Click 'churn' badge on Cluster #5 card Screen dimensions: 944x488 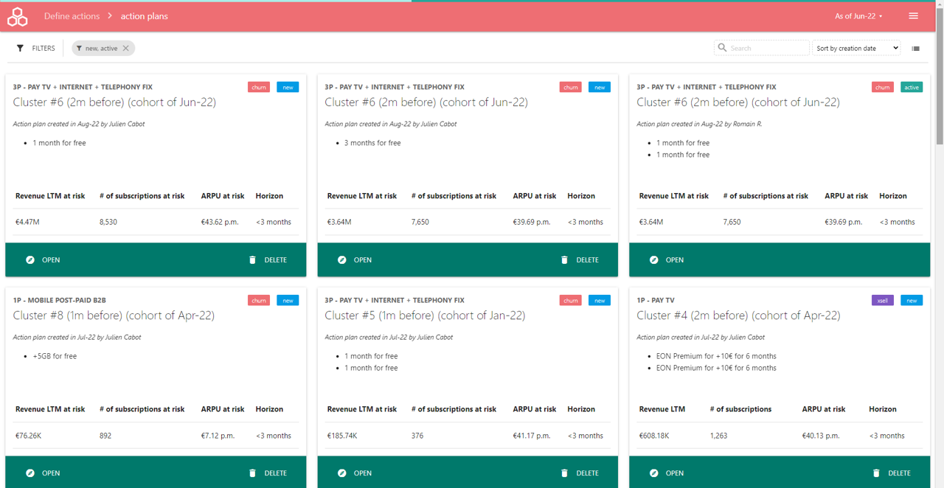coord(571,300)
